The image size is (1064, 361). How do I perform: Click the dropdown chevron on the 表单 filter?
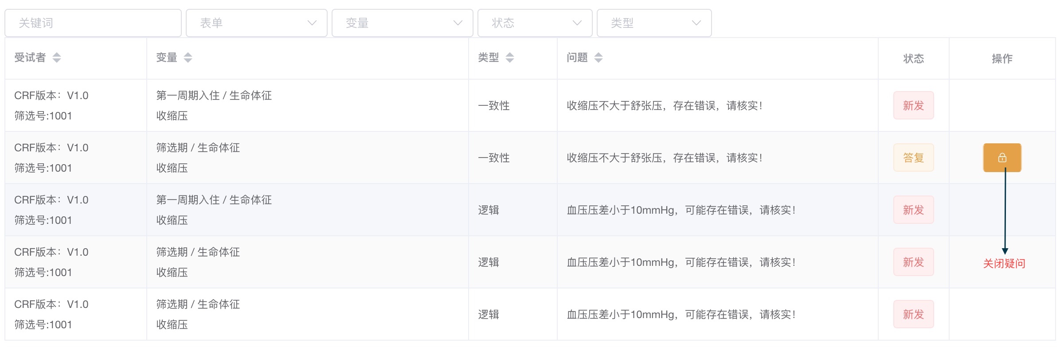point(313,23)
